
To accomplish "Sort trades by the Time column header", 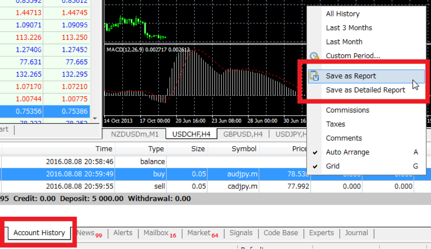I will (103, 149).
